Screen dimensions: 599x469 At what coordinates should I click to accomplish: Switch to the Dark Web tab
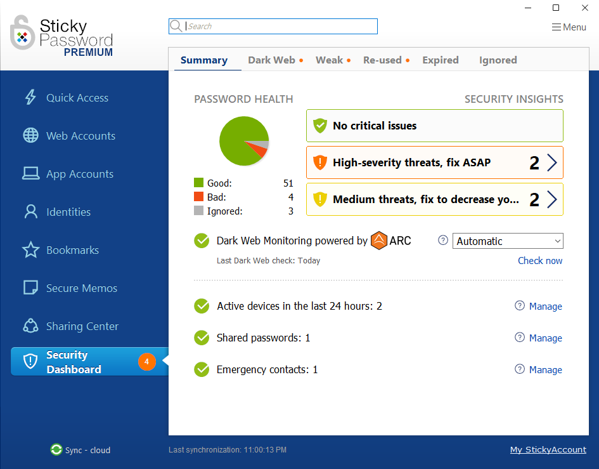[x=272, y=60]
